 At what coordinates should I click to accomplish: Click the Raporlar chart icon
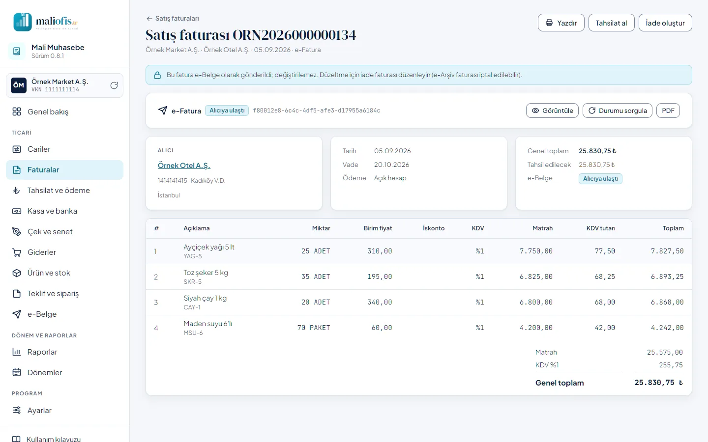click(17, 352)
